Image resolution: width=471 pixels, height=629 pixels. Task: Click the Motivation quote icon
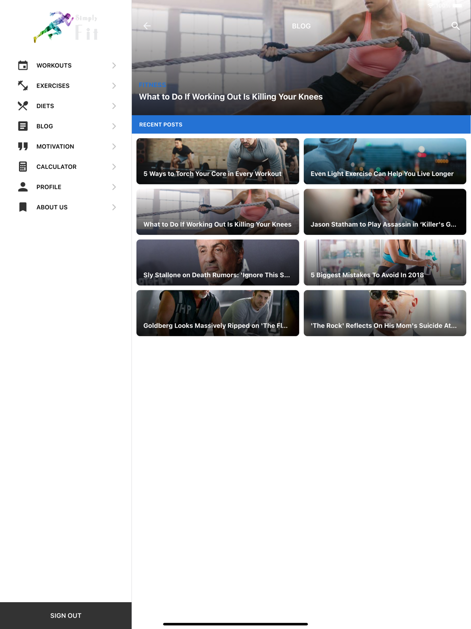23,147
